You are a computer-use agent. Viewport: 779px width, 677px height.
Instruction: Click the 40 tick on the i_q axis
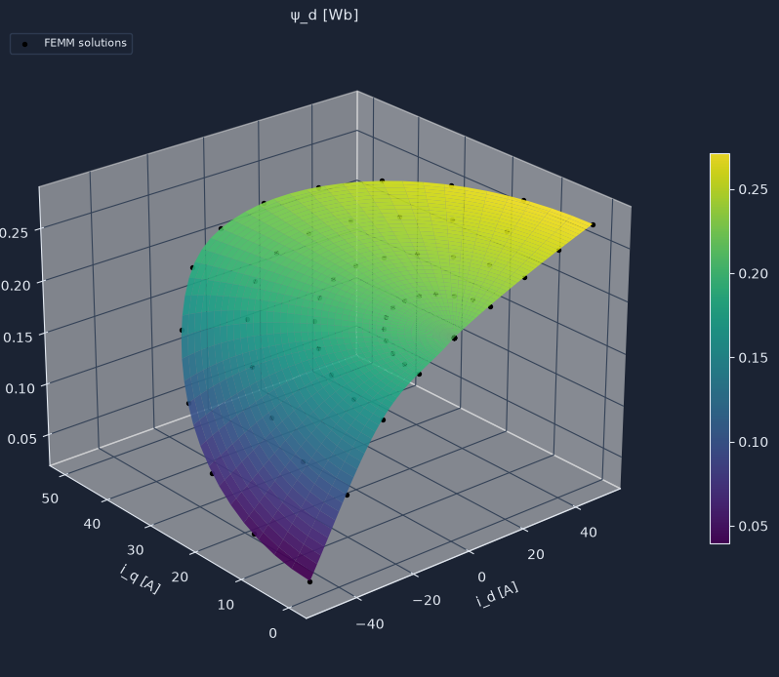pyautogui.click(x=92, y=524)
